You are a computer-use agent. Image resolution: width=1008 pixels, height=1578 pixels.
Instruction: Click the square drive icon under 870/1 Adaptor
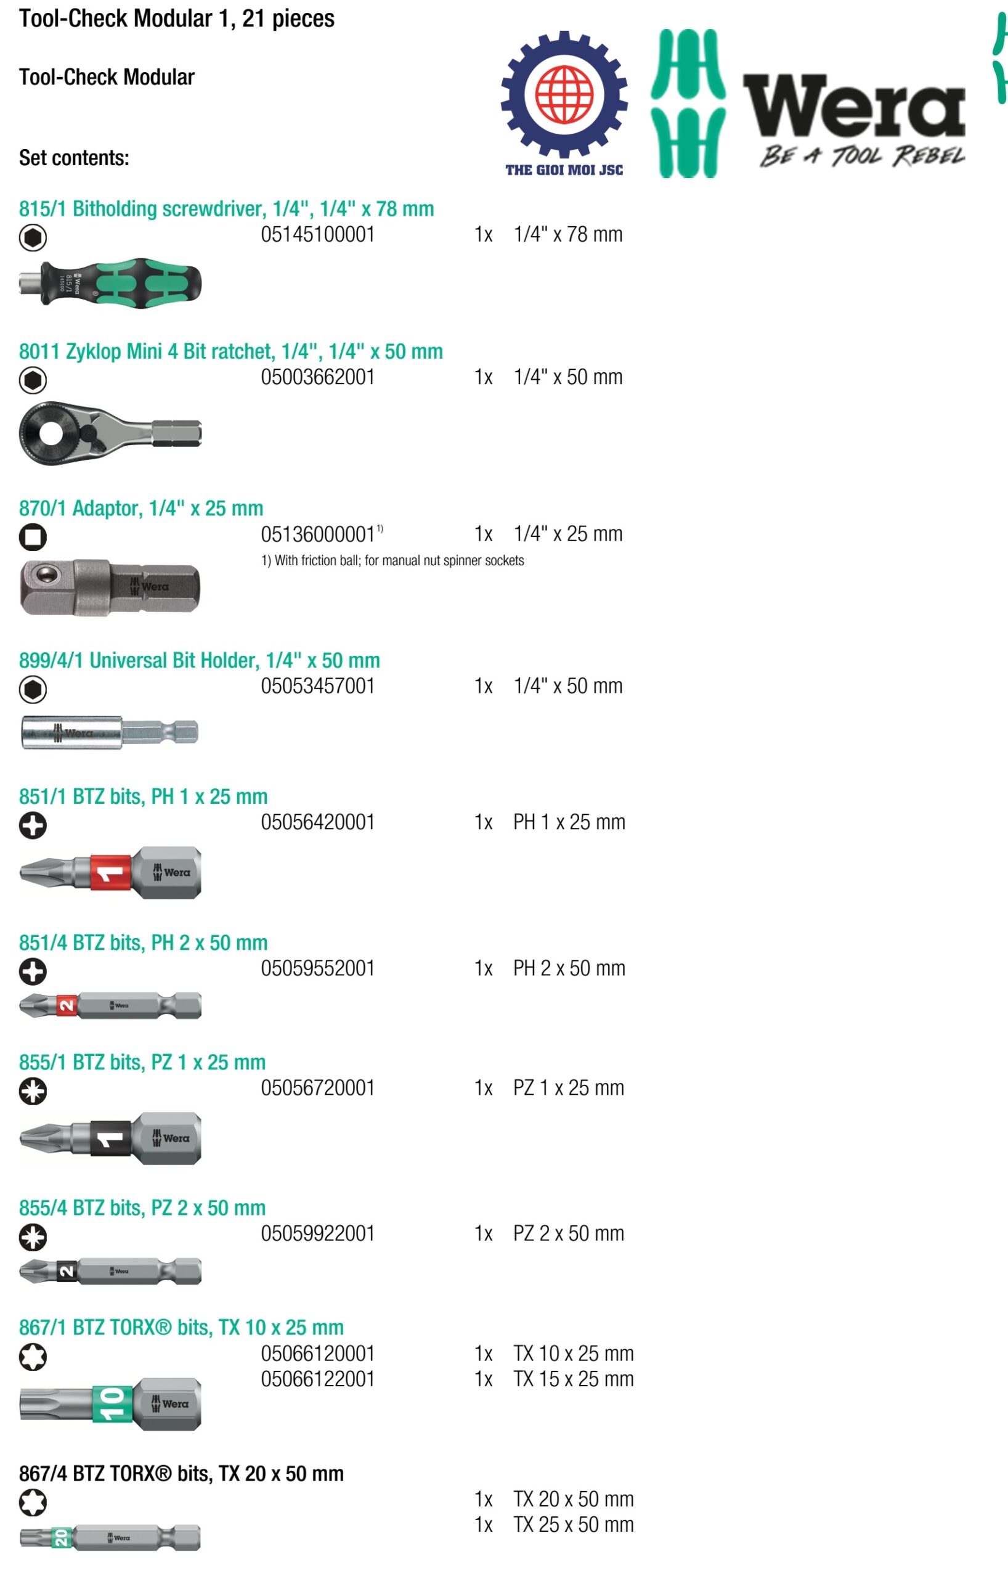[33, 537]
